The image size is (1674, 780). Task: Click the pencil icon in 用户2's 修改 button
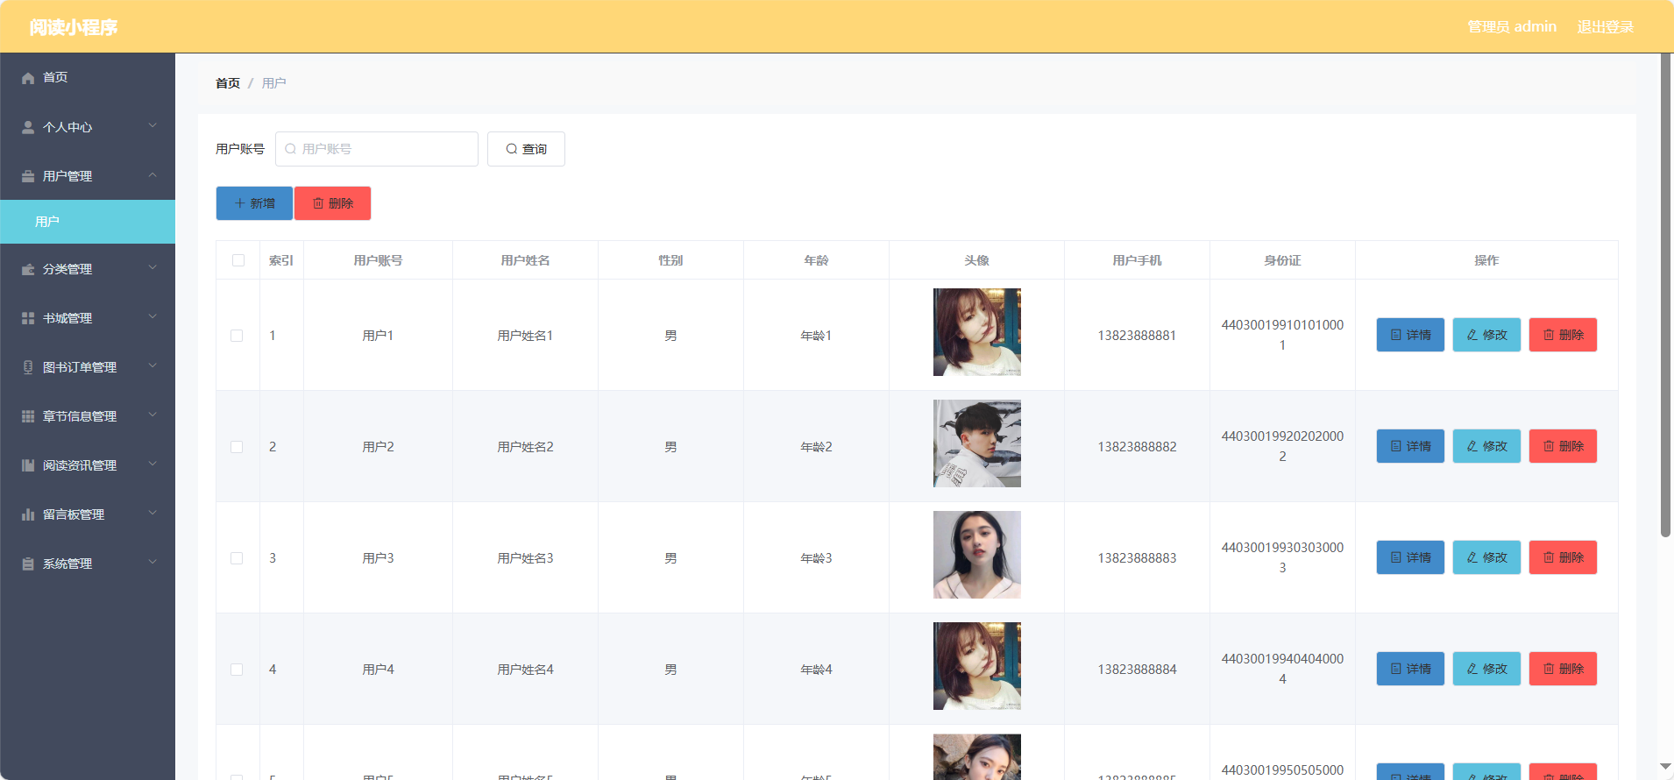pyautogui.click(x=1472, y=446)
